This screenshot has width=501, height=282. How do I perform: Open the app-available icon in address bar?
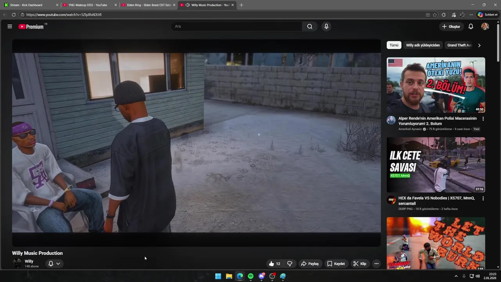click(x=427, y=15)
